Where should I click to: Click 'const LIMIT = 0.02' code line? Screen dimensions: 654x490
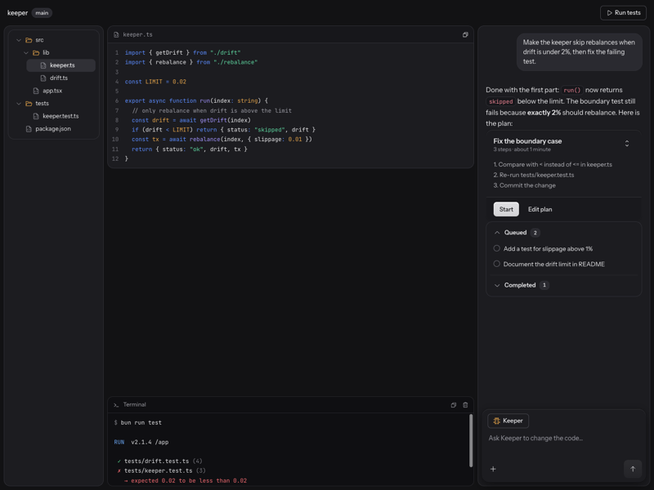(155, 82)
